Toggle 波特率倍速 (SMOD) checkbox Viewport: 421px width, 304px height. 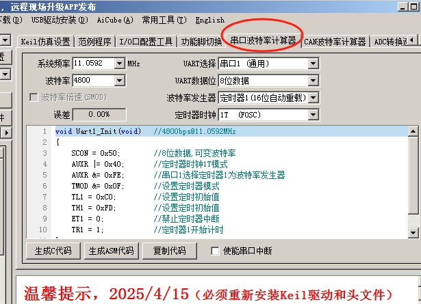(x=34, y=97)
